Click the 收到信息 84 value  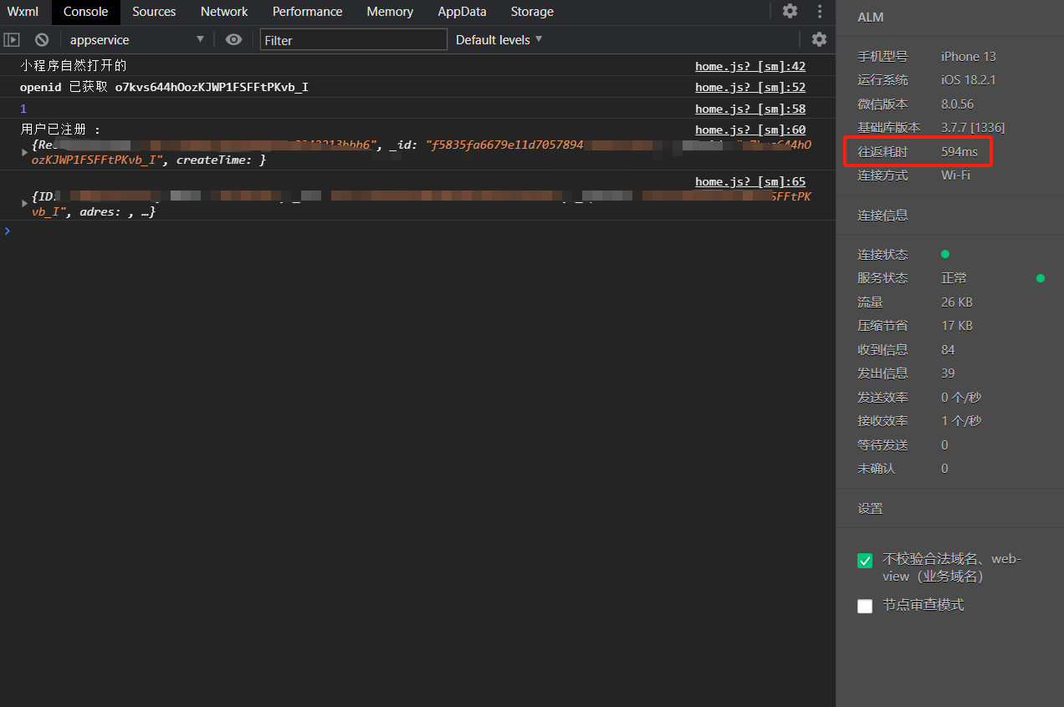(x=948, y=349)
